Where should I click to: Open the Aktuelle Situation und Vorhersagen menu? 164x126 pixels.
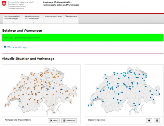[x=33, y=19]
